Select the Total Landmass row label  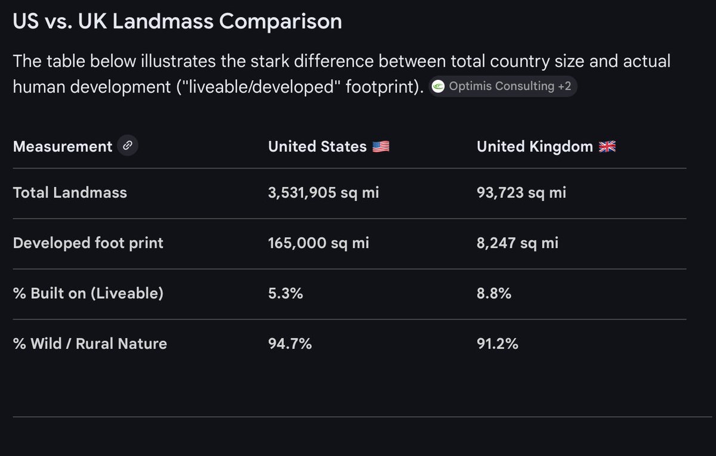click(x=70, y=193)
